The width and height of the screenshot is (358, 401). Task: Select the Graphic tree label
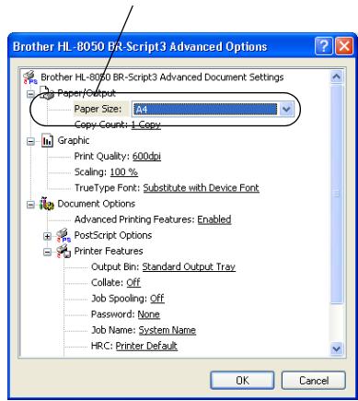tap(74, 141)
